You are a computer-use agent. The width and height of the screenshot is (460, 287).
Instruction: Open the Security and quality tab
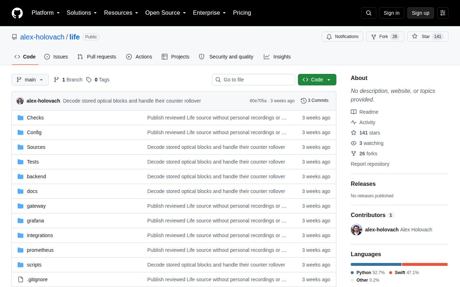(x=226, y=57)
